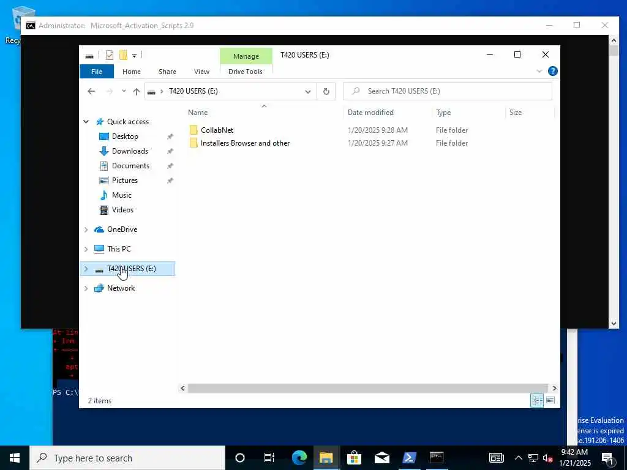The image size is (627, 470).
Task: Click the horizontal scrollbar in file list
Action: pyautogui.click(x=367, y=388)
